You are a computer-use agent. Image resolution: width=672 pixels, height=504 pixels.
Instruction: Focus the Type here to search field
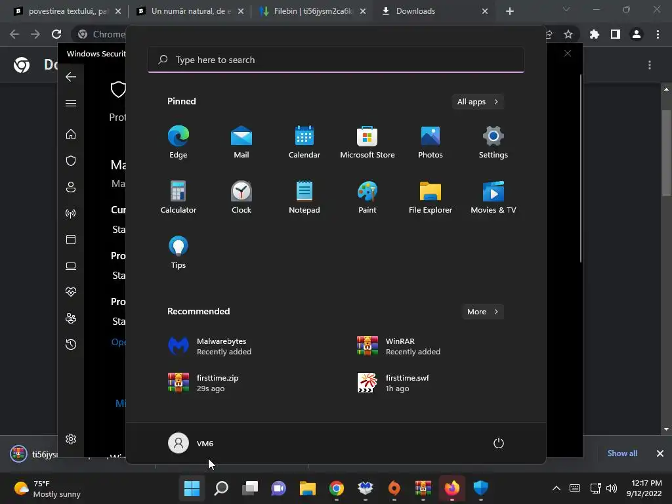pyautogui.click(x=336, y=60)
